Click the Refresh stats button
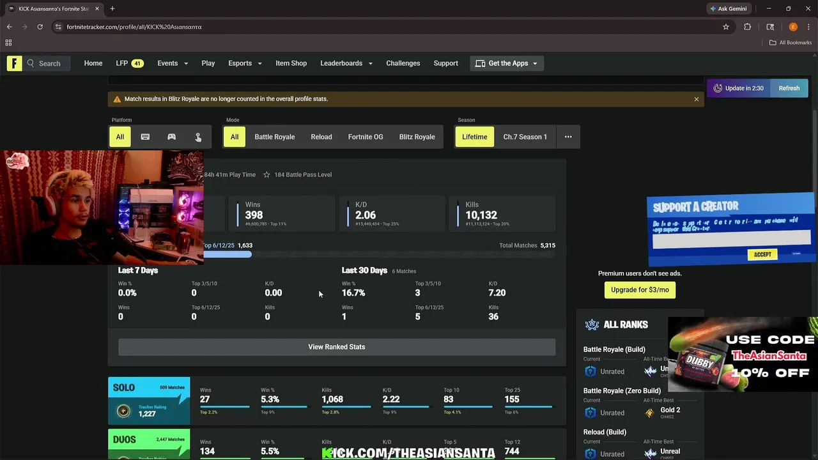Screen dimensions: 818x460 (789, 88)
